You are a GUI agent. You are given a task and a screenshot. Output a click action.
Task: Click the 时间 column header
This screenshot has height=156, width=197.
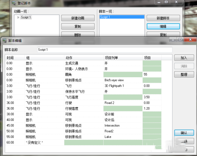15,58
